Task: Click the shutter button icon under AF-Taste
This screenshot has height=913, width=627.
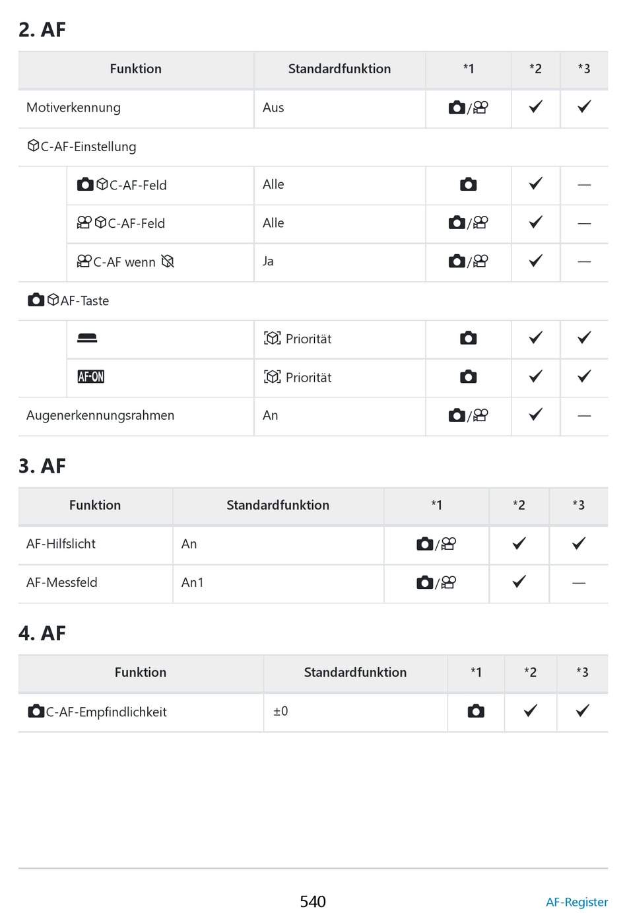Action: pyautogui.click(x=87, y=339)
